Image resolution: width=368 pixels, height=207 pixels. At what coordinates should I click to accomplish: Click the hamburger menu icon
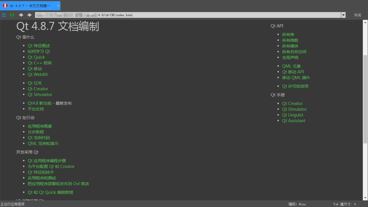tap(4, 15)
